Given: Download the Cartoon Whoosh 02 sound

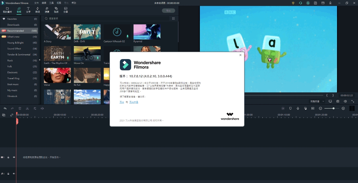Looking at the screenshot, I should pos(128,36).
